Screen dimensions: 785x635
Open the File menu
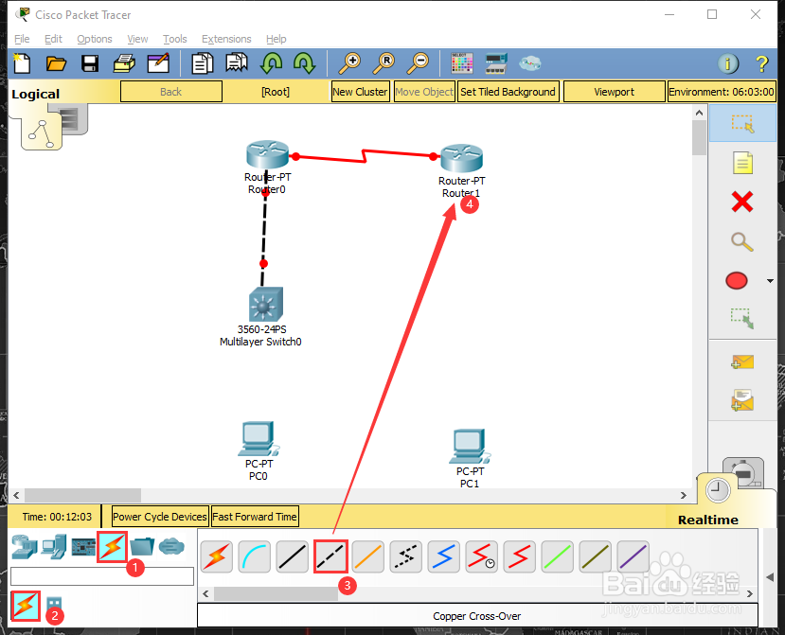point(22,39)
